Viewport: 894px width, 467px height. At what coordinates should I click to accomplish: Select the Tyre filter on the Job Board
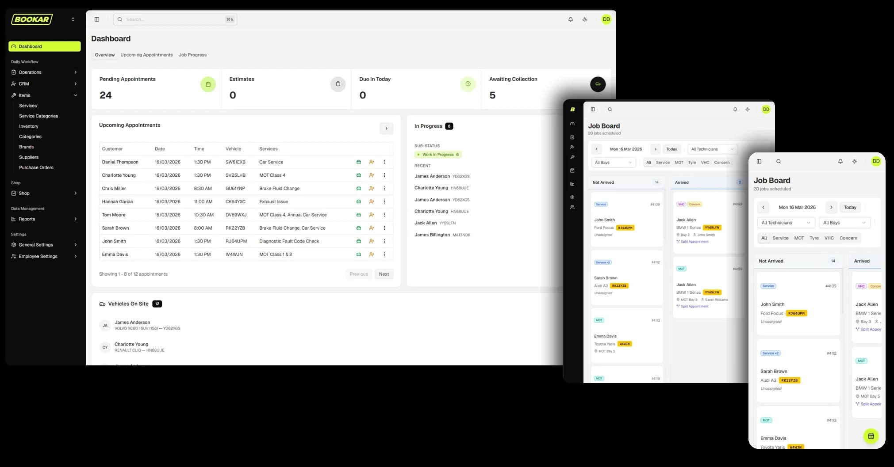814,238
